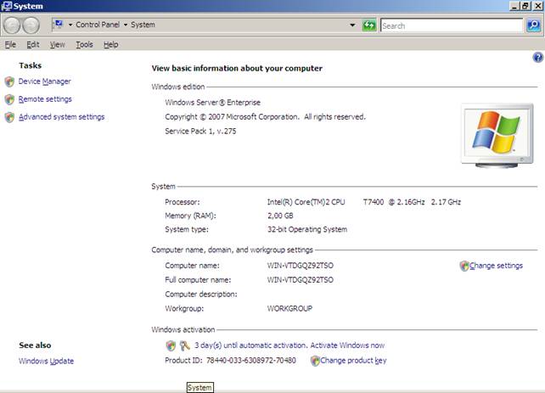Click the green Refresh icon
This screenshot has width=545, height=393.
click(x=369, y=25)
